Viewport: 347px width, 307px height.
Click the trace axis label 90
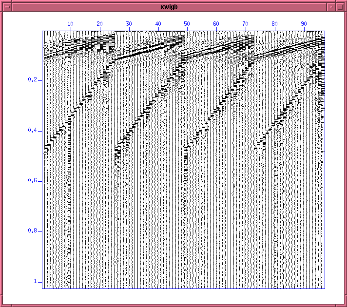(304, 23)
